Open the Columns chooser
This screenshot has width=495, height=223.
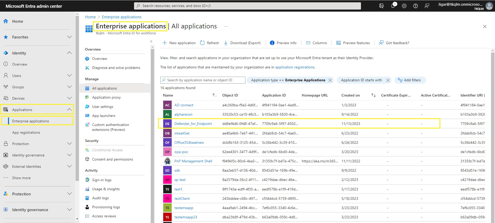[316, 43]
